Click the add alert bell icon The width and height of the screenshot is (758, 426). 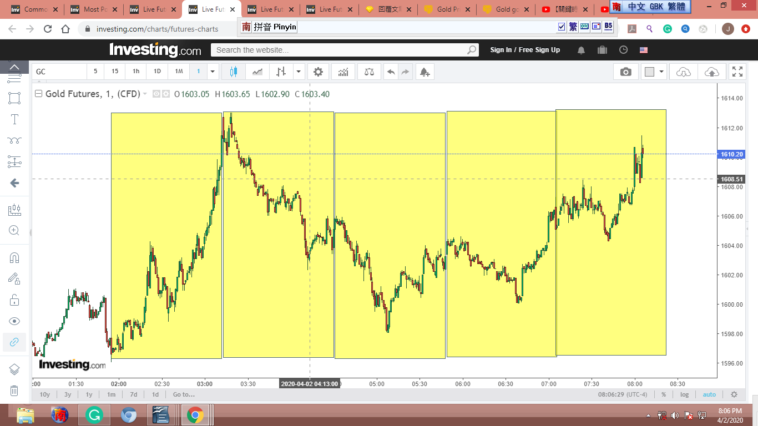coord(424,72)
